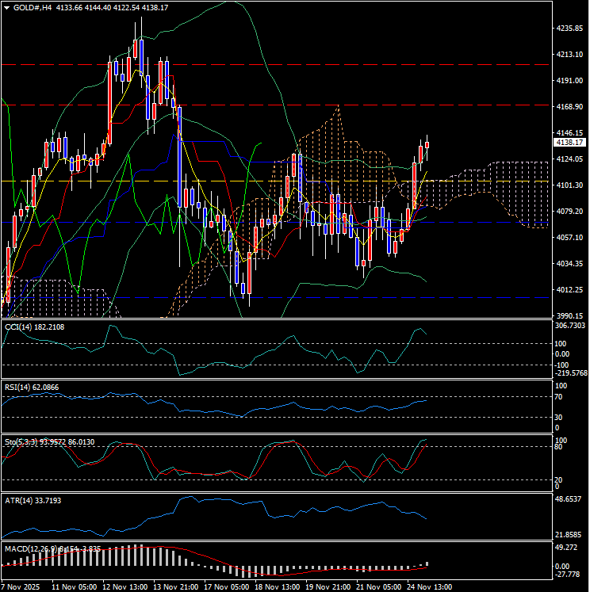The height and width of the screenshot is (592, 590).
Task: Click the ATR(14) indicator label
Action: coord(18,501)
